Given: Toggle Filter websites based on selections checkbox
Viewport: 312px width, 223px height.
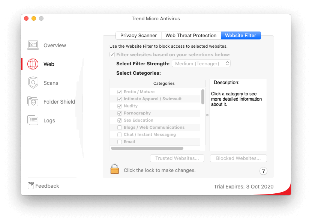Looking at the screenshot, I should pos(112,54).
